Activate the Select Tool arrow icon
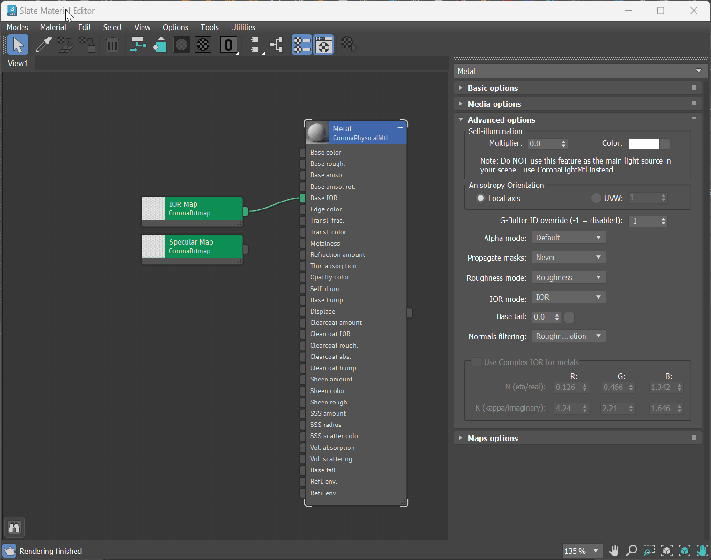711x560 pixels. [18, 45]
